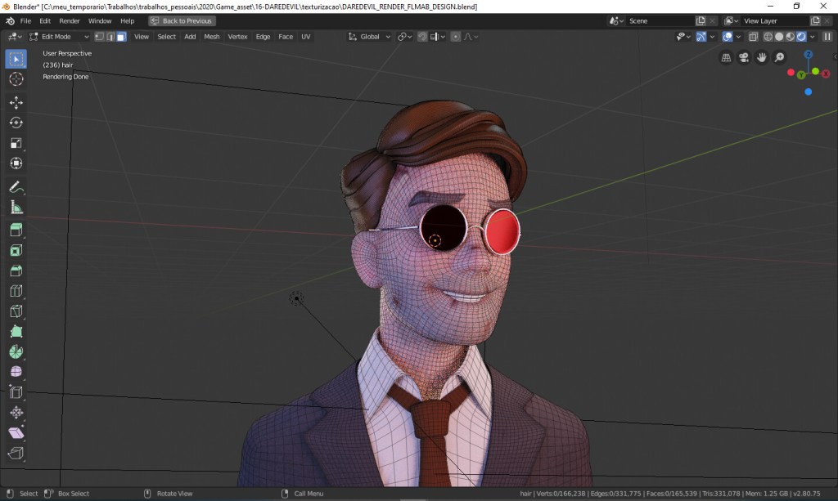The height and width of the screenshot is (501, 838).
Task: Click the Back to Previous button
Action: (182, 20)
